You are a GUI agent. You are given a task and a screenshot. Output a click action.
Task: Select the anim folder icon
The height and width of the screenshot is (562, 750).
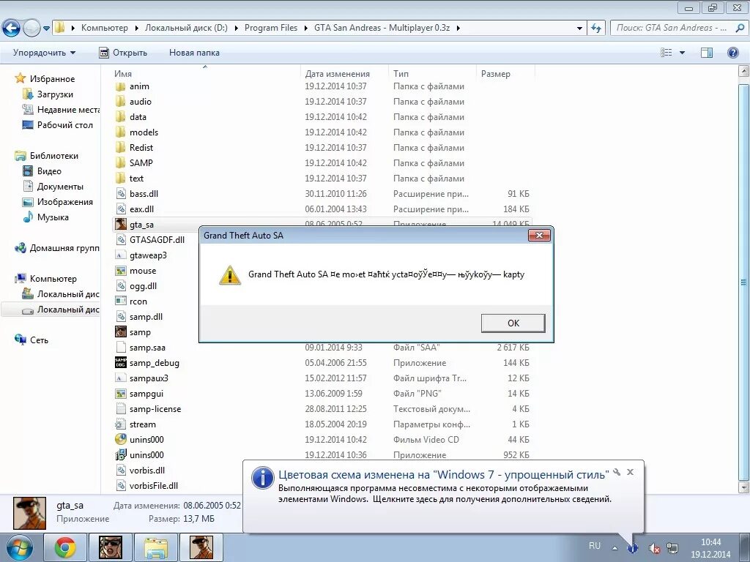(120, 86)
